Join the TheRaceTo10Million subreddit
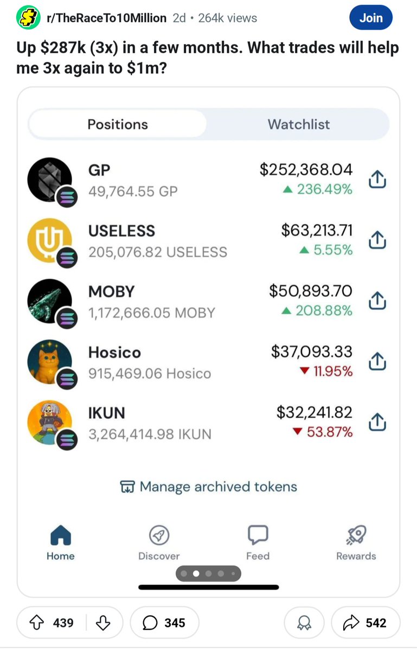The image size is (417, 651). click(371, 18)
